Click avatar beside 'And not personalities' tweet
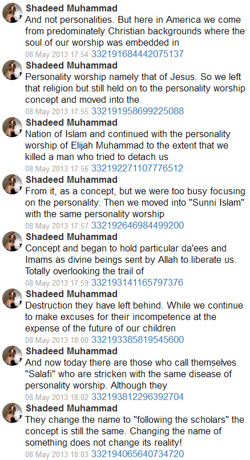The height and width of the screenshot is (460, 250). 13,13
